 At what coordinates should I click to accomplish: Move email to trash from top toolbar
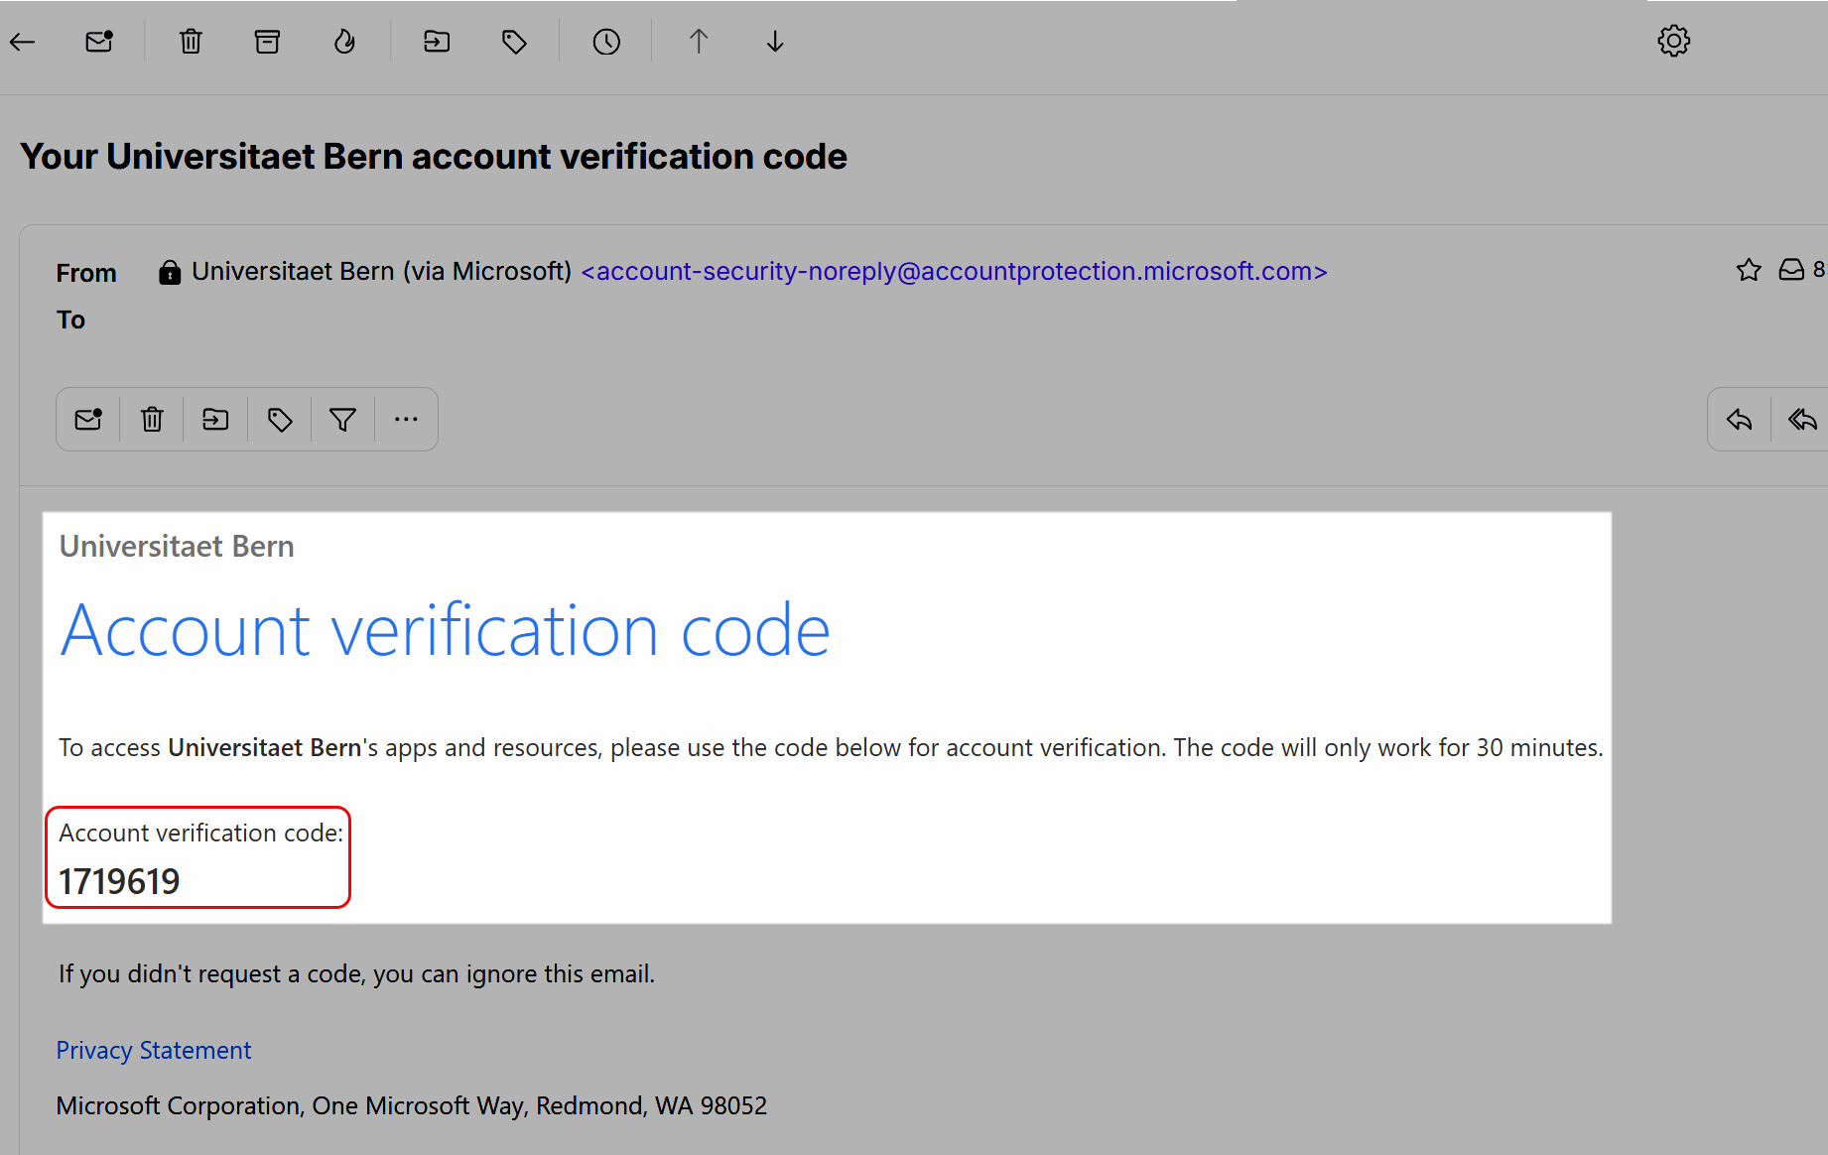coord(191,42)
